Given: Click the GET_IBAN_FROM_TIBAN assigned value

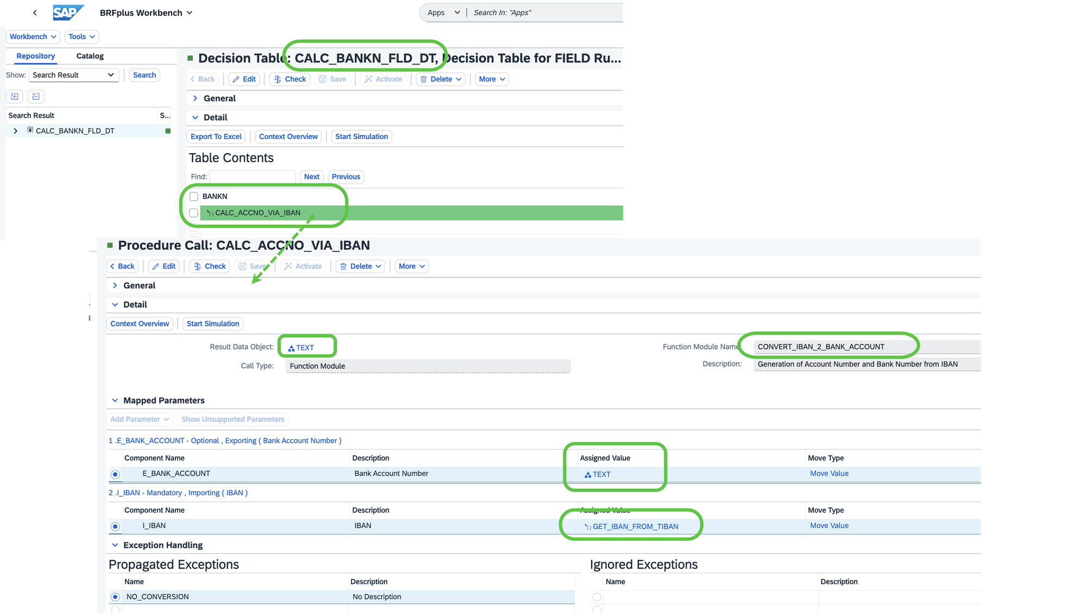Looking at the screenshot, I should pos(635,527).
